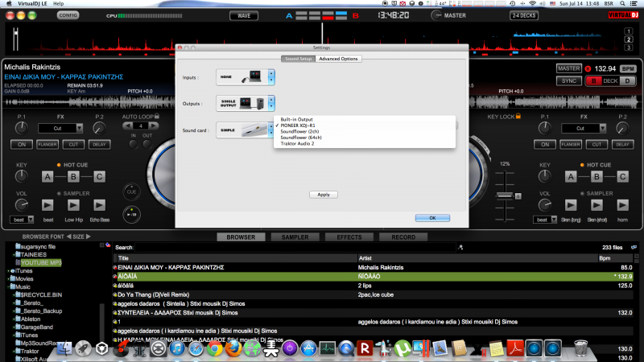Decrease auto loop length with left arrow
644x362 pixels.
click(x=128, y=125)
